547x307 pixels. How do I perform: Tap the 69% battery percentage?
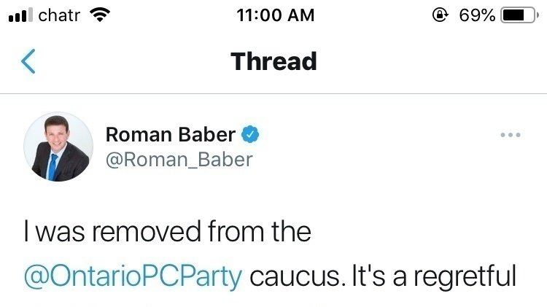(x=477, y=15)
